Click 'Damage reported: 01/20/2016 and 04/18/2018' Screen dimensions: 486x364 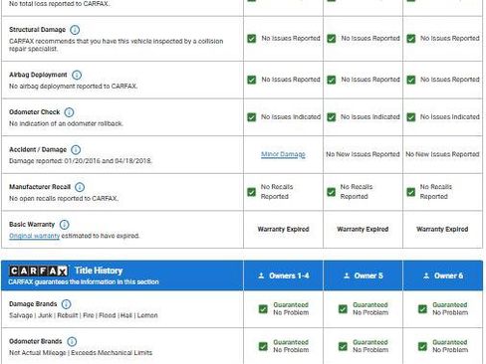[x=81, y=161]
